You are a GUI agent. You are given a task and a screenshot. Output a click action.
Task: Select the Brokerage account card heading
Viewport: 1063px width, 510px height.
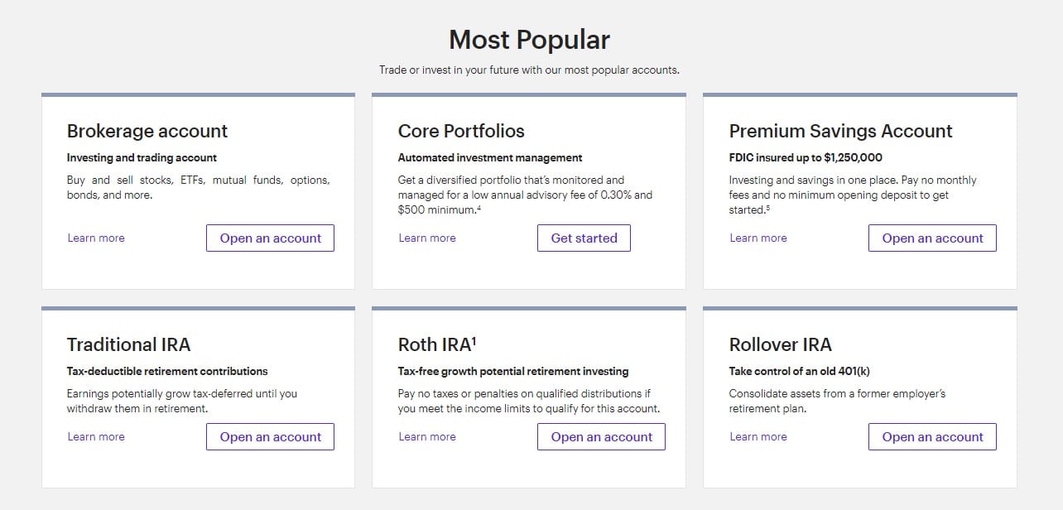coord(147,131)
